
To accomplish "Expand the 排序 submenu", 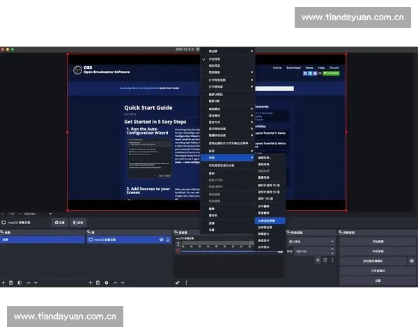I will pos(228,151).
